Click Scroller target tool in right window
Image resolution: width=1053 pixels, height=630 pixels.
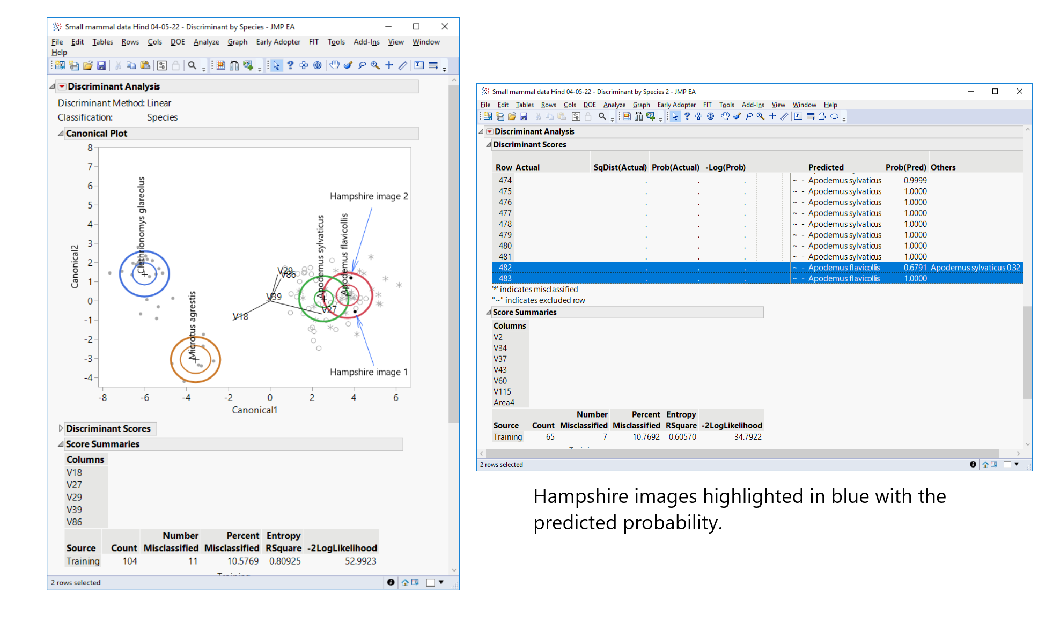(710, 116)
